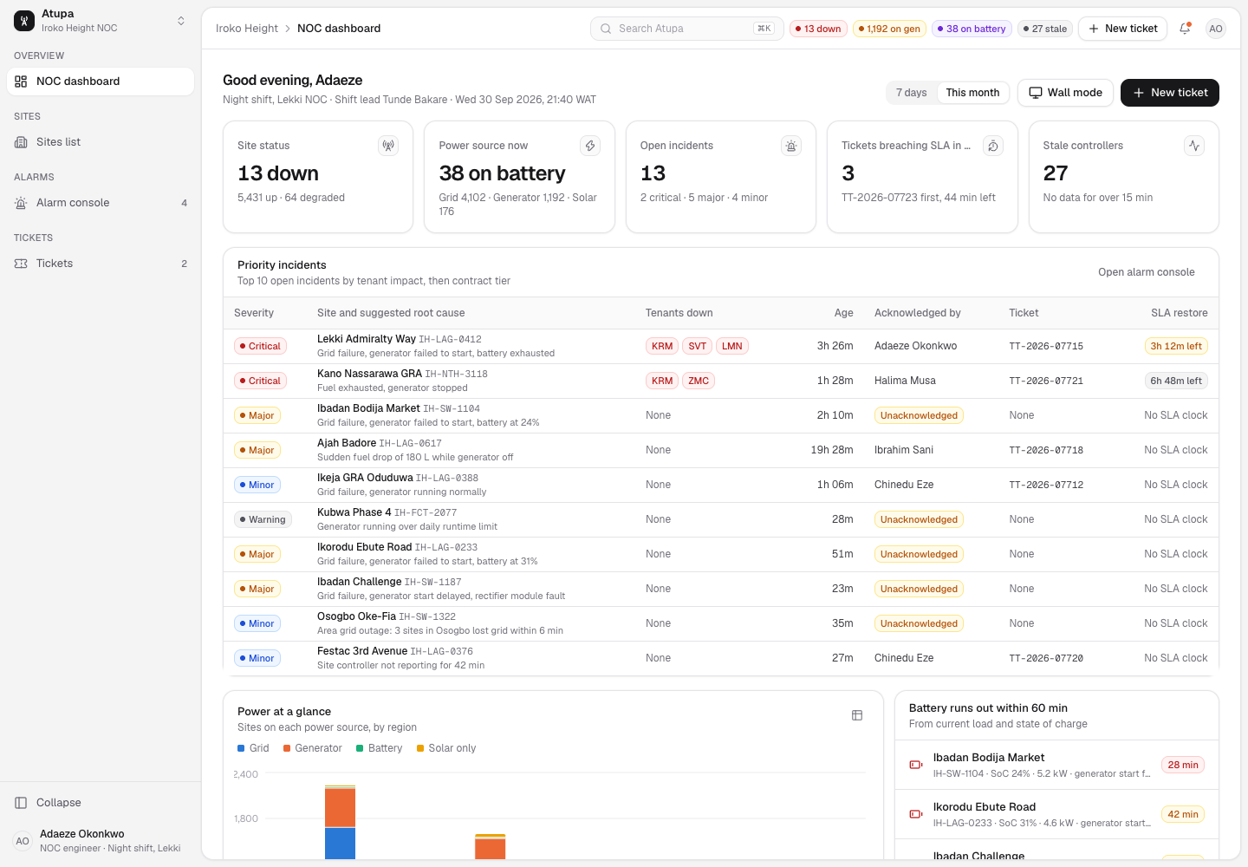The width and height of the screenshot is (1248, 867).
Task: Open ticket TT-2026-07715
Action: click(1046, 346)
